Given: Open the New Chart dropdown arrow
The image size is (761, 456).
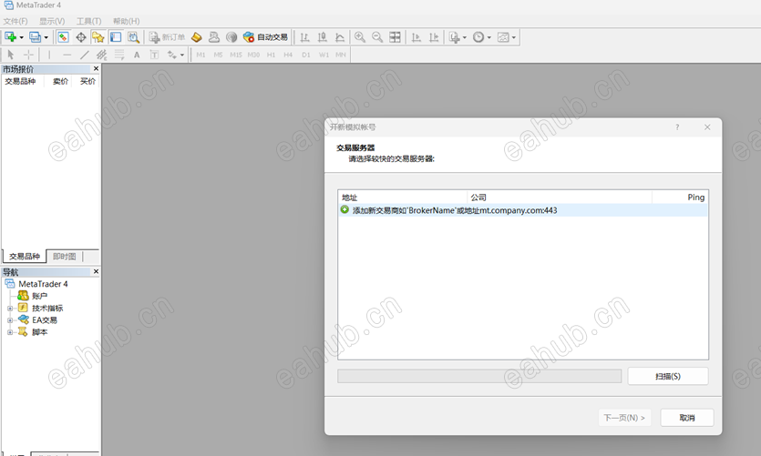Looking at the screenshot, I should pyautogui.click(x=21, y=37).
